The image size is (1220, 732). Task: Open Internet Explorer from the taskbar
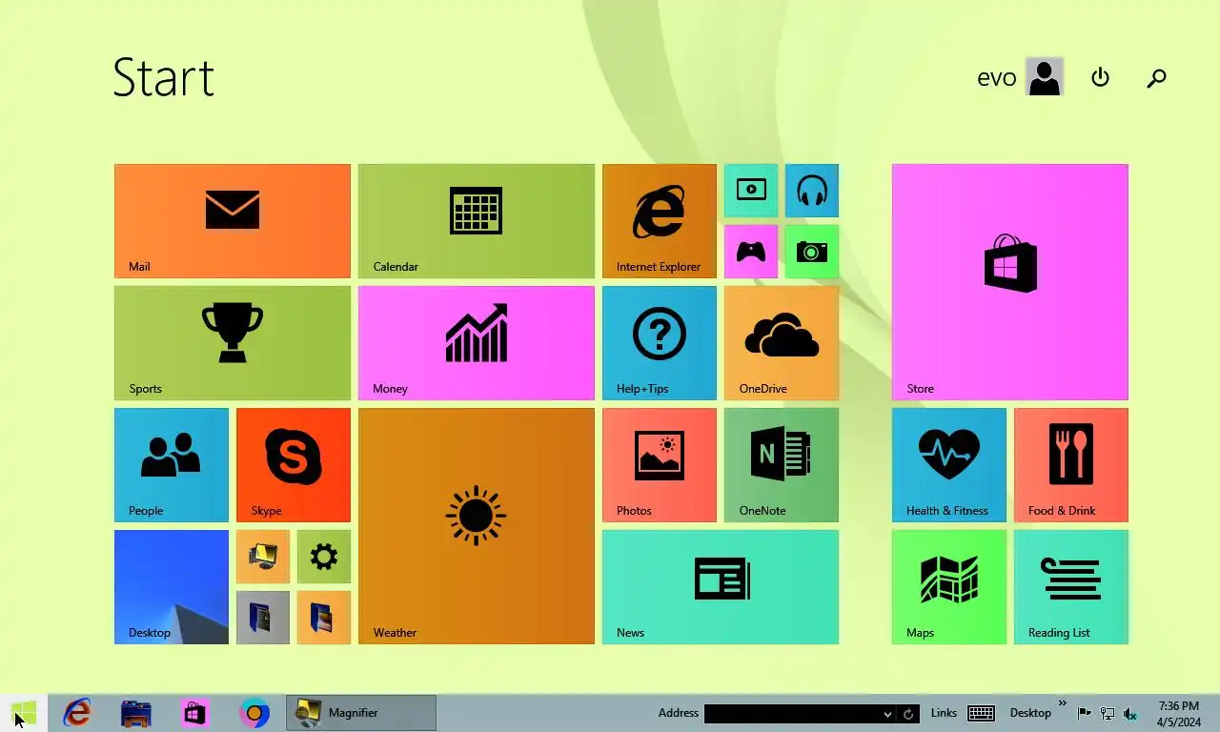pyautogui.click(x=77, y=713)
